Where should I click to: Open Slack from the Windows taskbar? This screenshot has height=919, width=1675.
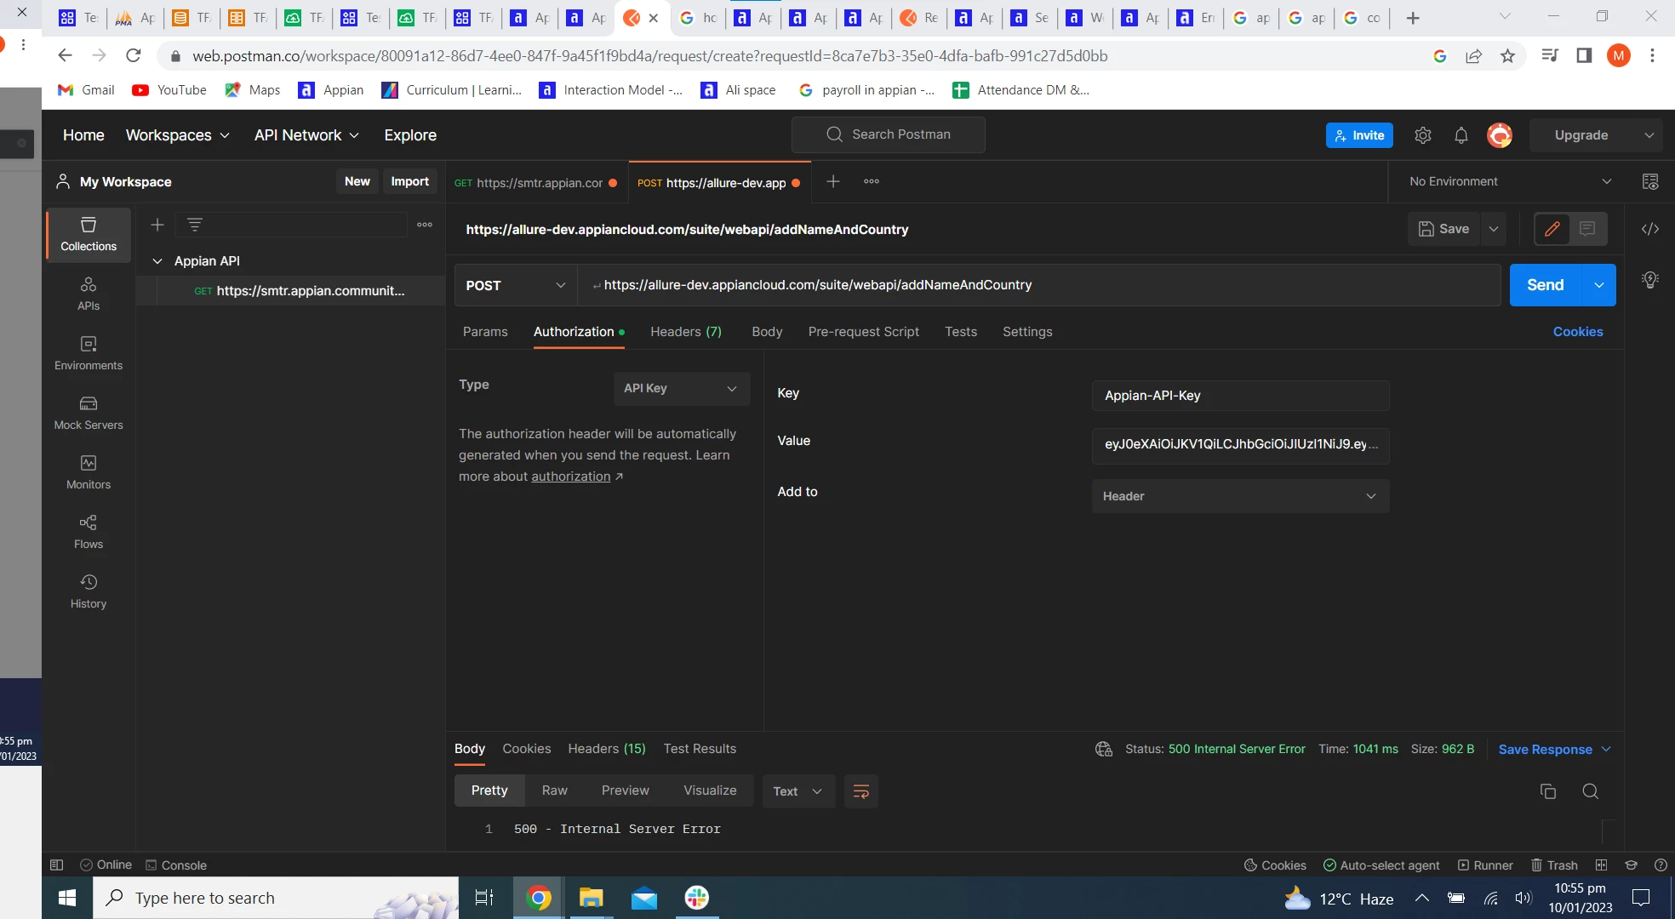(x=696, y=898)
